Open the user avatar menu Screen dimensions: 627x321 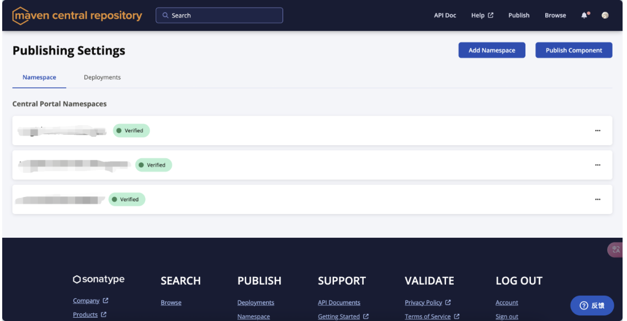605,15
